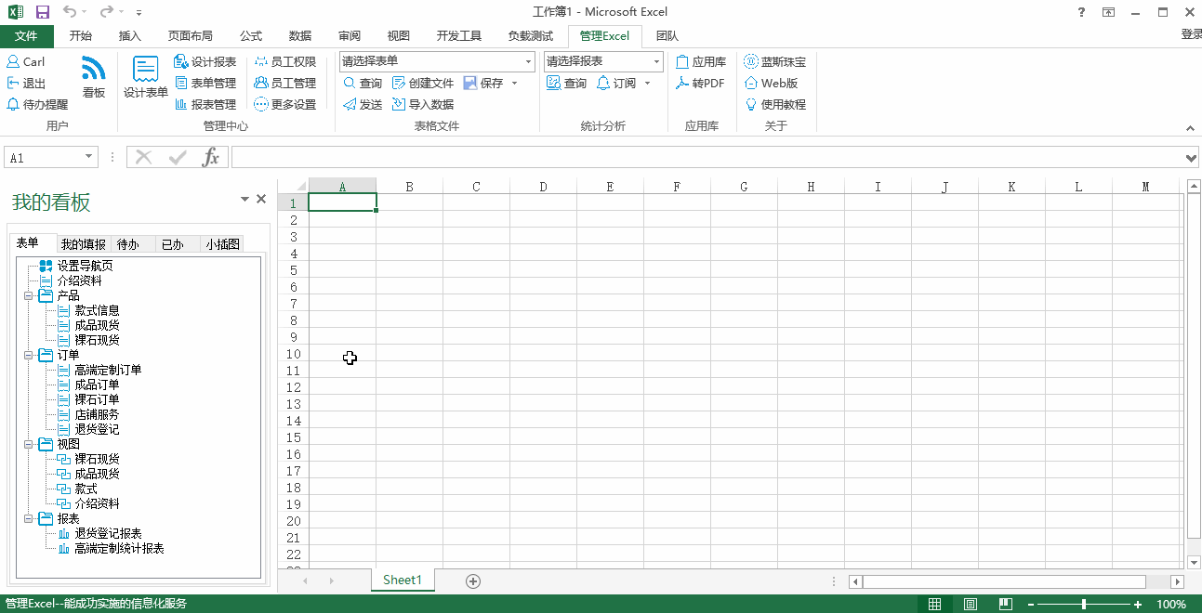The image size is (1202, 613).
Task: Click the 蓝斯珠宝 button
Action: pyautogui.click(x=775, y=61)
